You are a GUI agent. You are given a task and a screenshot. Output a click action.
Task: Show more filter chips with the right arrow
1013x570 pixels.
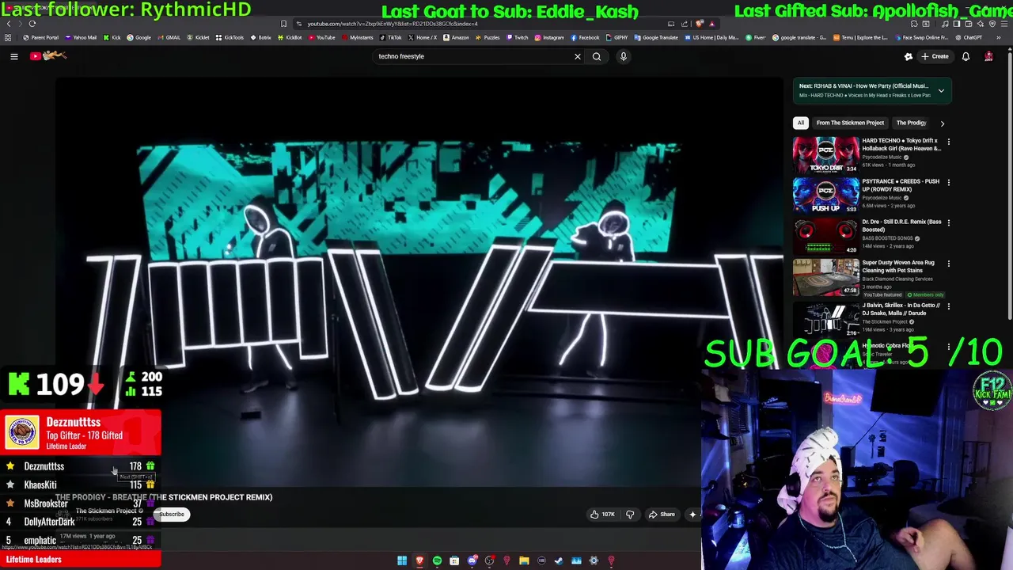tap(942, 123)
